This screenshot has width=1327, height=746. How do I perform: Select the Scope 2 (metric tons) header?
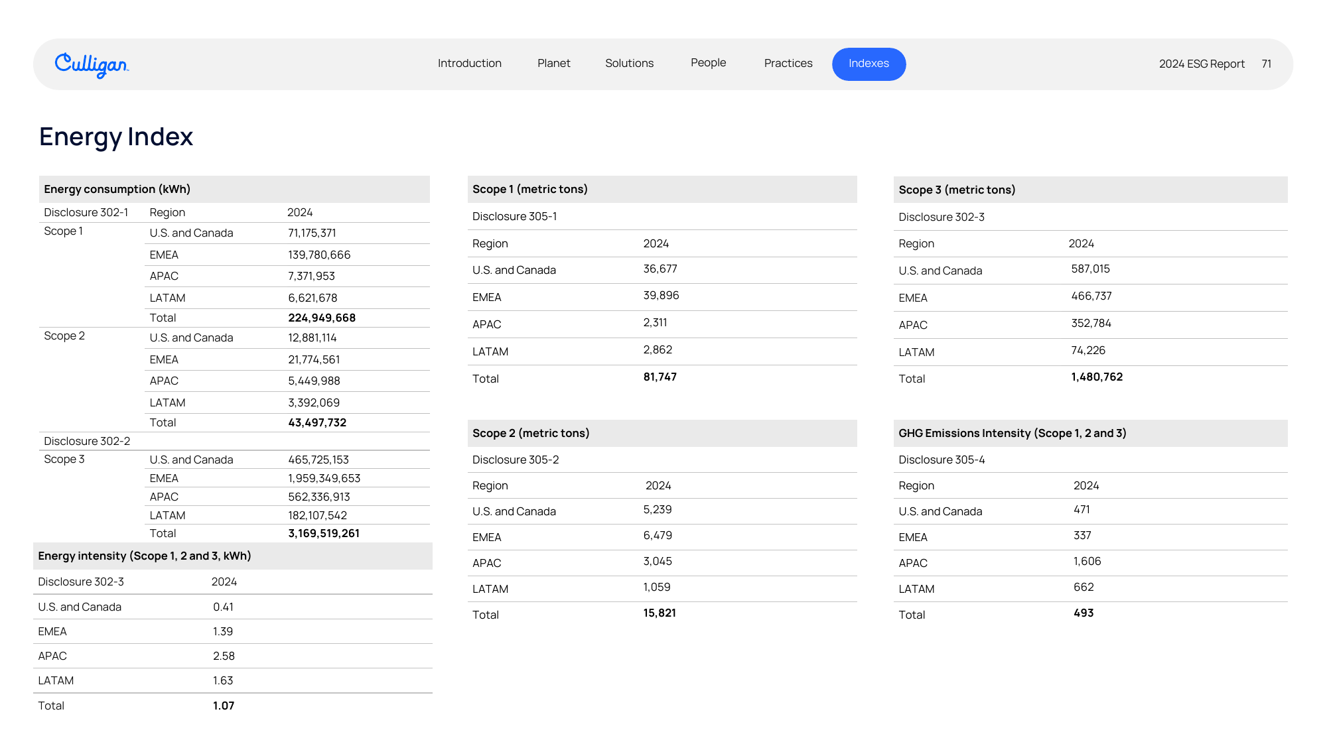coord(662,434)
